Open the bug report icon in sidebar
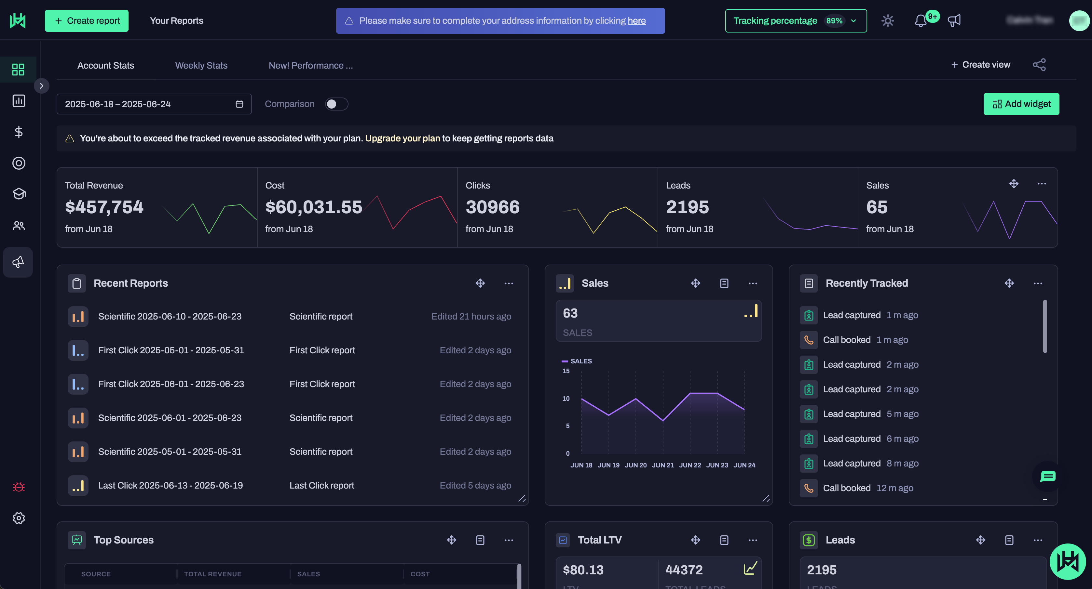This screenshot has width=1092, height=589. [19, 487]
